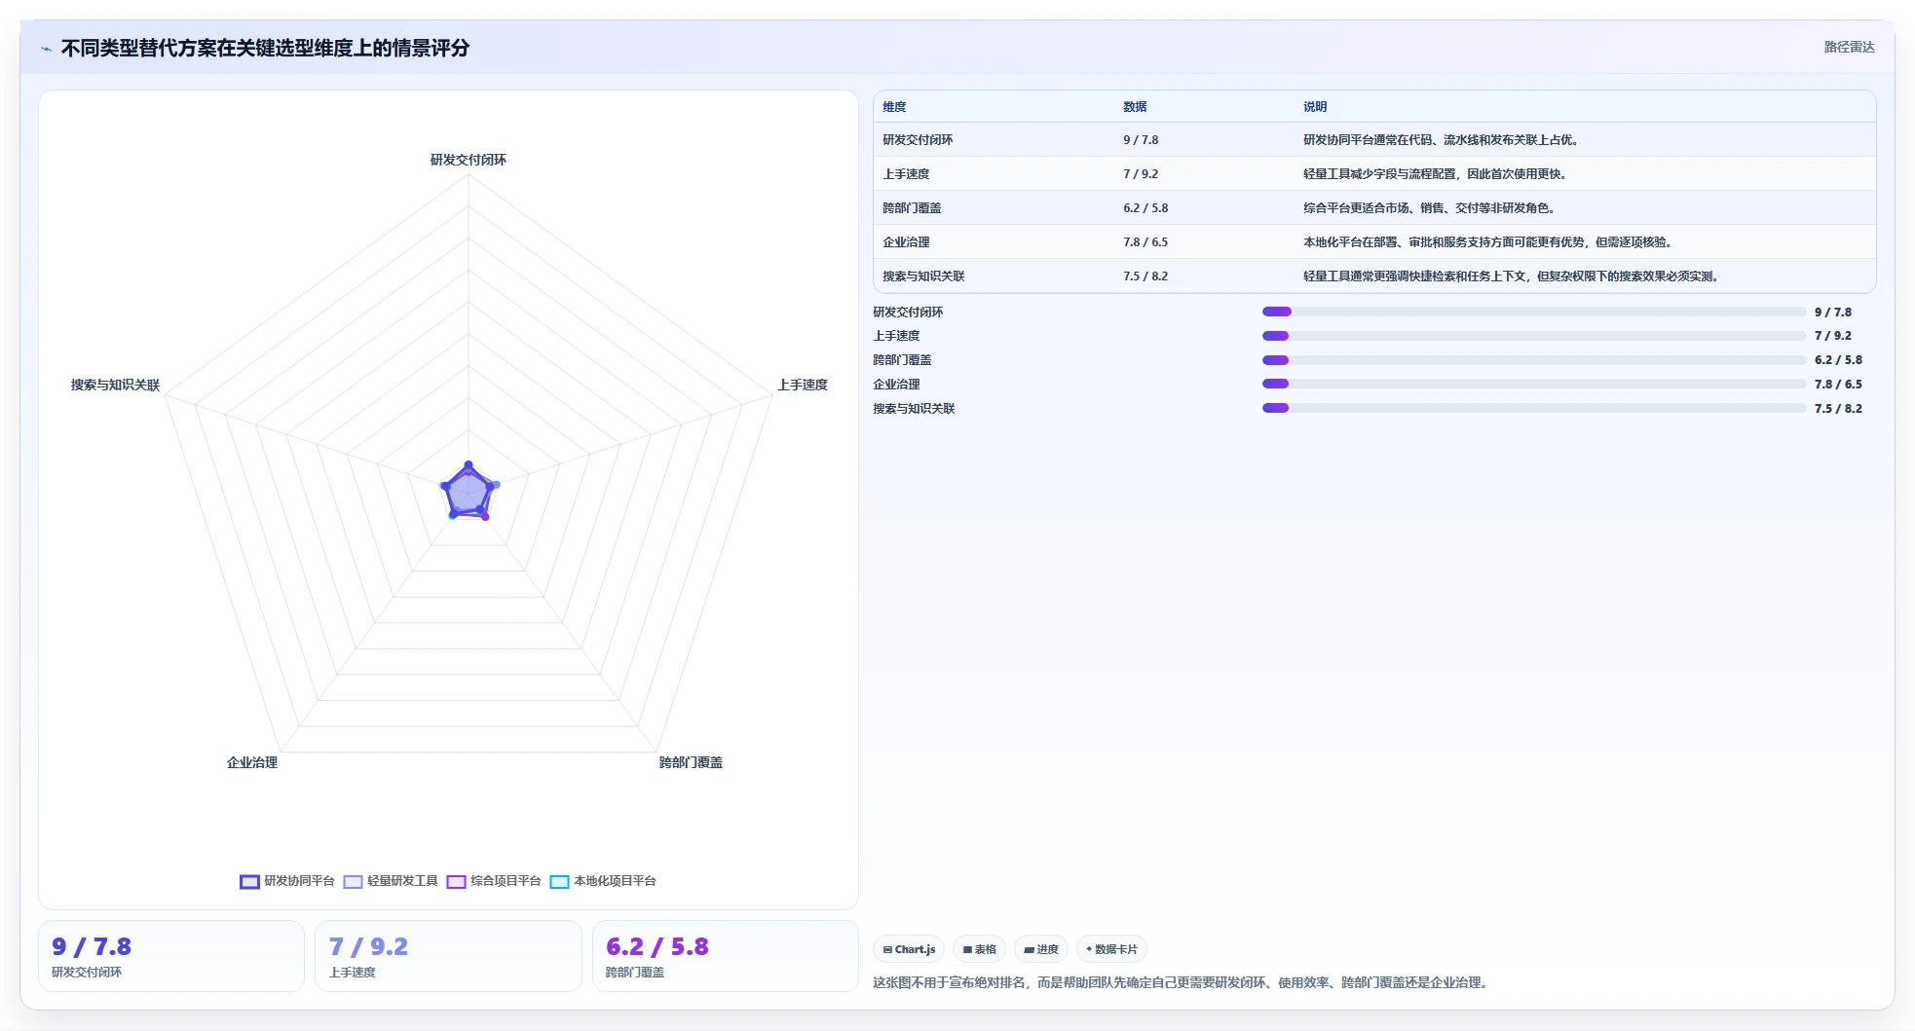Click table value 6.2 / 5.8
1915x1031 pixels.
(1145, 208)
